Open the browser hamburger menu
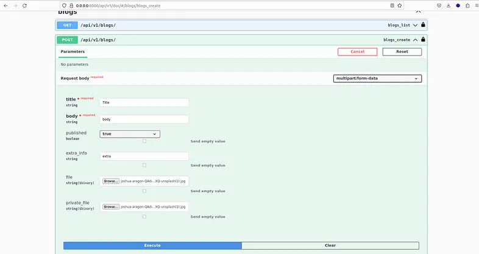 click(477, 5)
